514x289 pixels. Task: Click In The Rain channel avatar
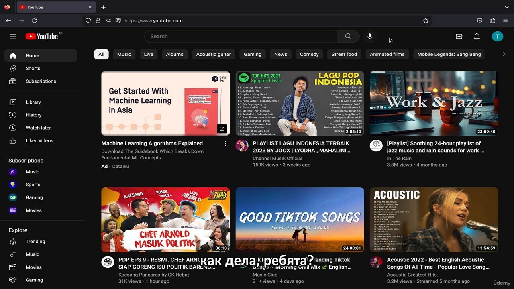point(376,145)
